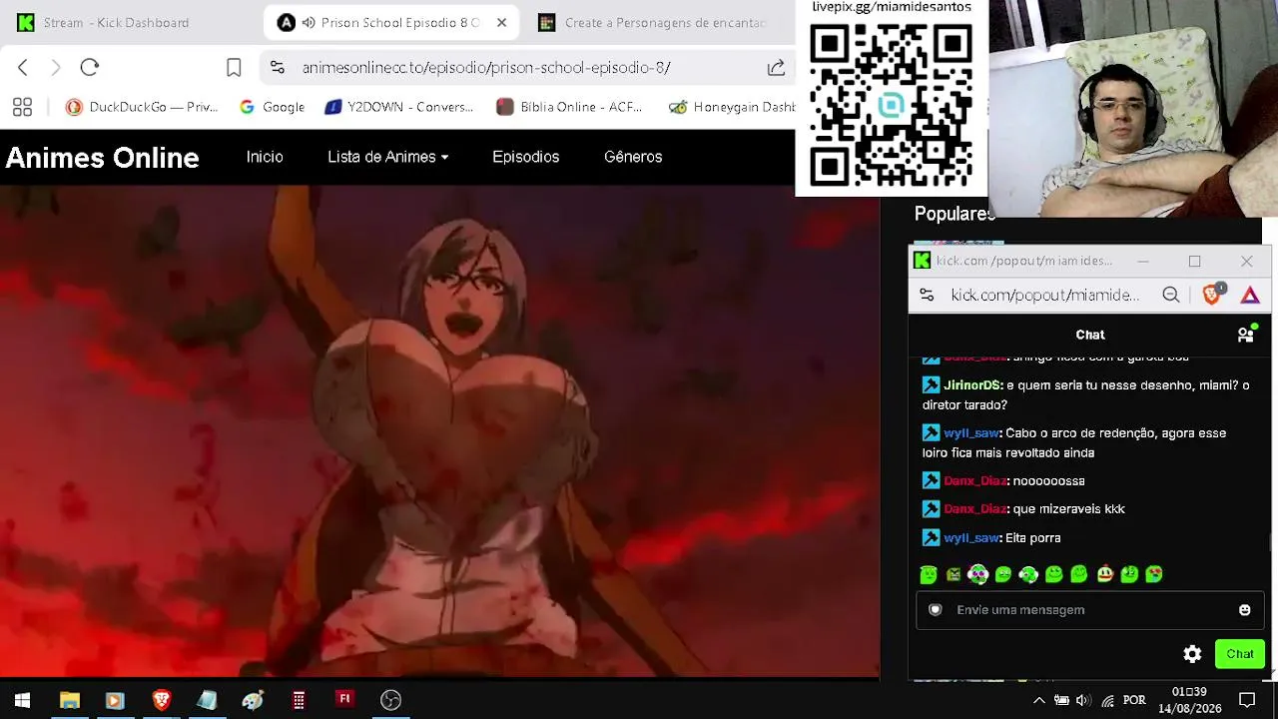Open wyll_saw's profile on 'Eita porra' message
Screen dimensions: 1278x719
(970, 538)
